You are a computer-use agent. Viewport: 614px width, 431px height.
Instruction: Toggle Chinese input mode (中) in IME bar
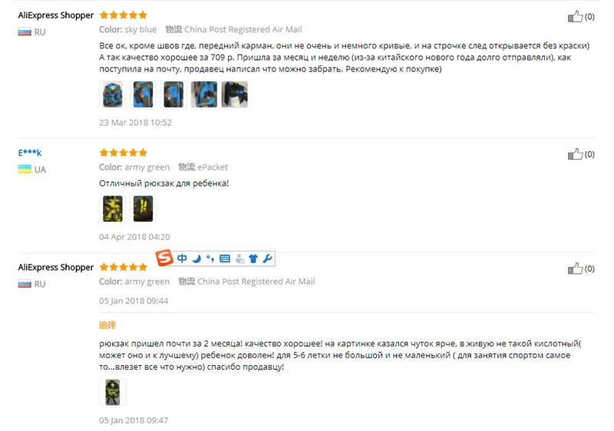pos(182,258)
